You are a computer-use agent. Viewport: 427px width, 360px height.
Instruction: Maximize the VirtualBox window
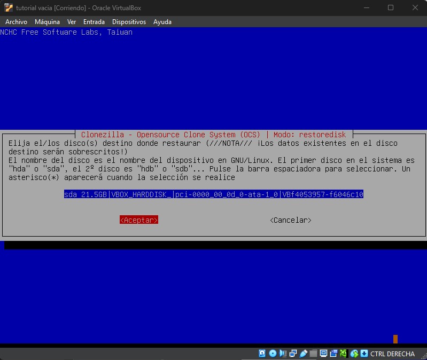tap(391, 7)
